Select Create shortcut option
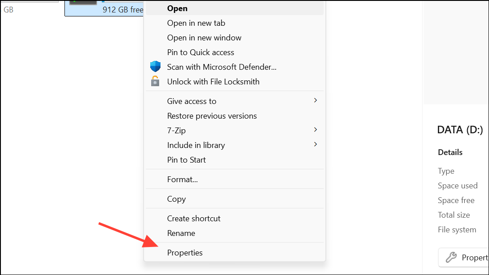This screenshot has width=489, height=275. 235,219
